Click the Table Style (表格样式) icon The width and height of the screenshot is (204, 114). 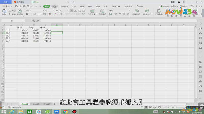[147, 11]
